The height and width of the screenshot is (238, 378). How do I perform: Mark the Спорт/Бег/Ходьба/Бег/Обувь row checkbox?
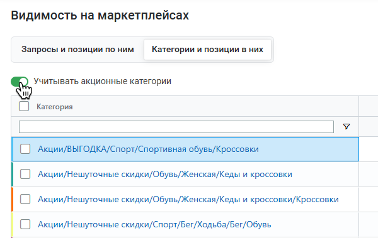tap(25, 224)
